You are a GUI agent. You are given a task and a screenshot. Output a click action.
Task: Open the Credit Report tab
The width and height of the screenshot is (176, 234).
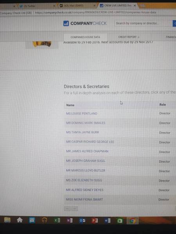pos(129,37)
